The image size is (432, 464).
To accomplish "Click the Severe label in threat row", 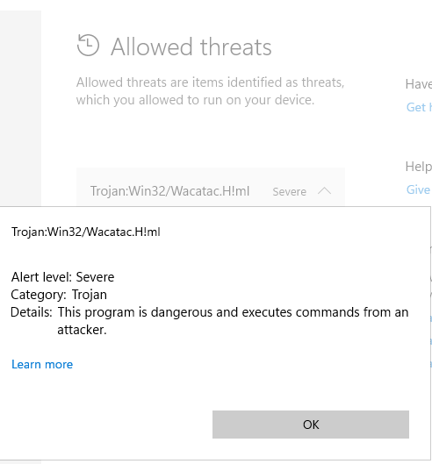I will 289,192.
